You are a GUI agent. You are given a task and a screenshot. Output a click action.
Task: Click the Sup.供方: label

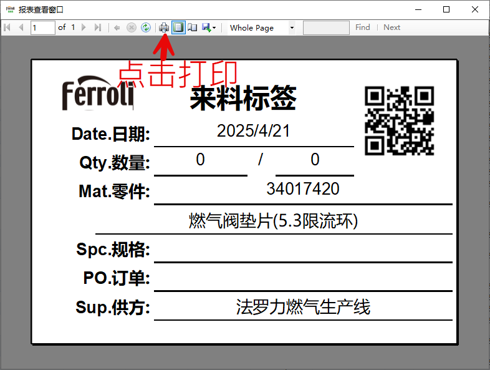(x=113, y=307)
